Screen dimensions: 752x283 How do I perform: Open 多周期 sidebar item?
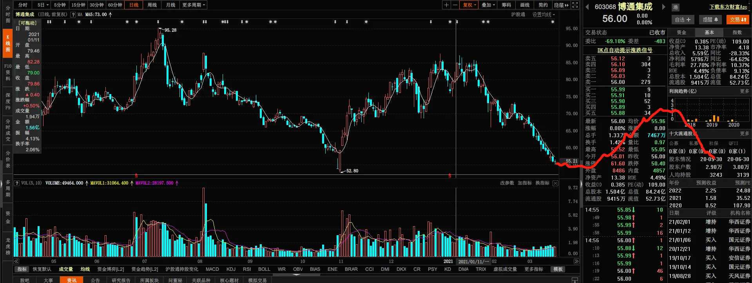[8, 188]
